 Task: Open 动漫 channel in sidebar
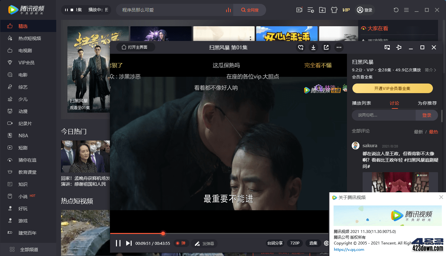[28, 111]
